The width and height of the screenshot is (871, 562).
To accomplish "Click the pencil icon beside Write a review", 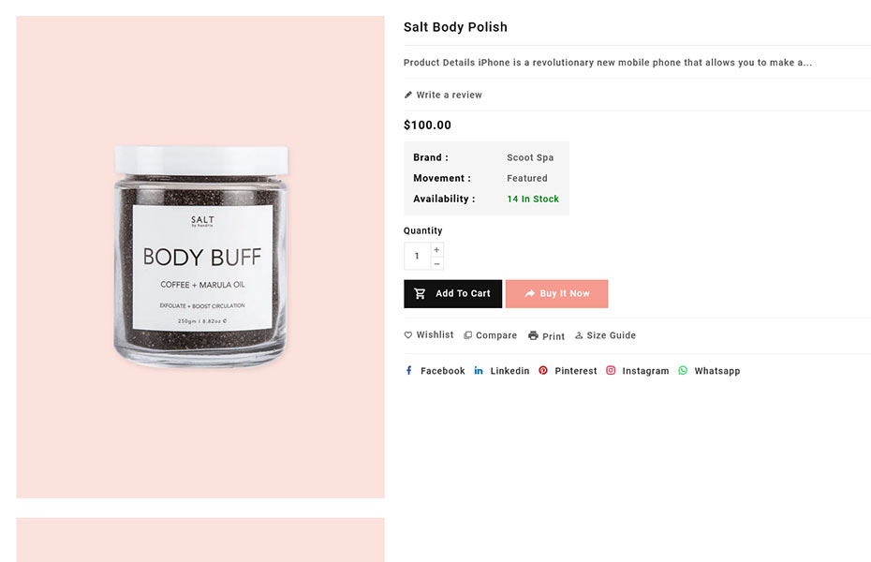I will [x=408, y=95].
